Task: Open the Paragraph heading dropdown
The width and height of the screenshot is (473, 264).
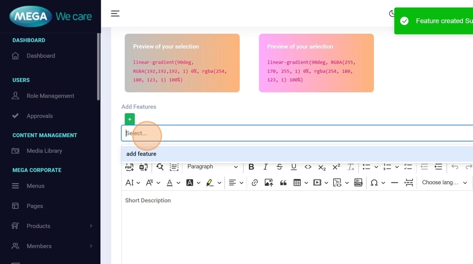Action: (212, 167)
